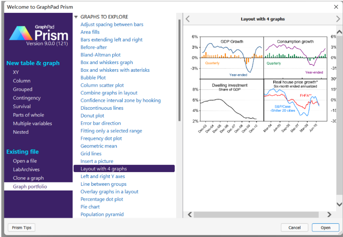
Task: Collapse the GRAPHS TO EXPLORE section
Action: [x=76, y=17]
